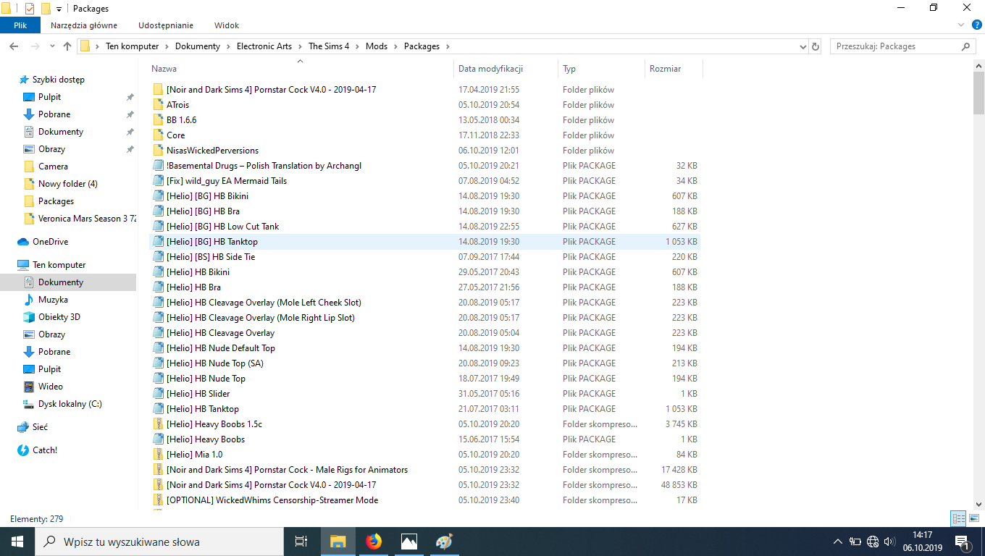Click the Back navigation arrow

[x=14, y=46]
